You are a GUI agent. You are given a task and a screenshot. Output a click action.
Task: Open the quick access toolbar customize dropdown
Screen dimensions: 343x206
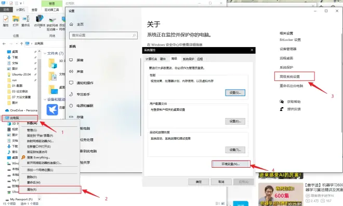coord(21,3)
